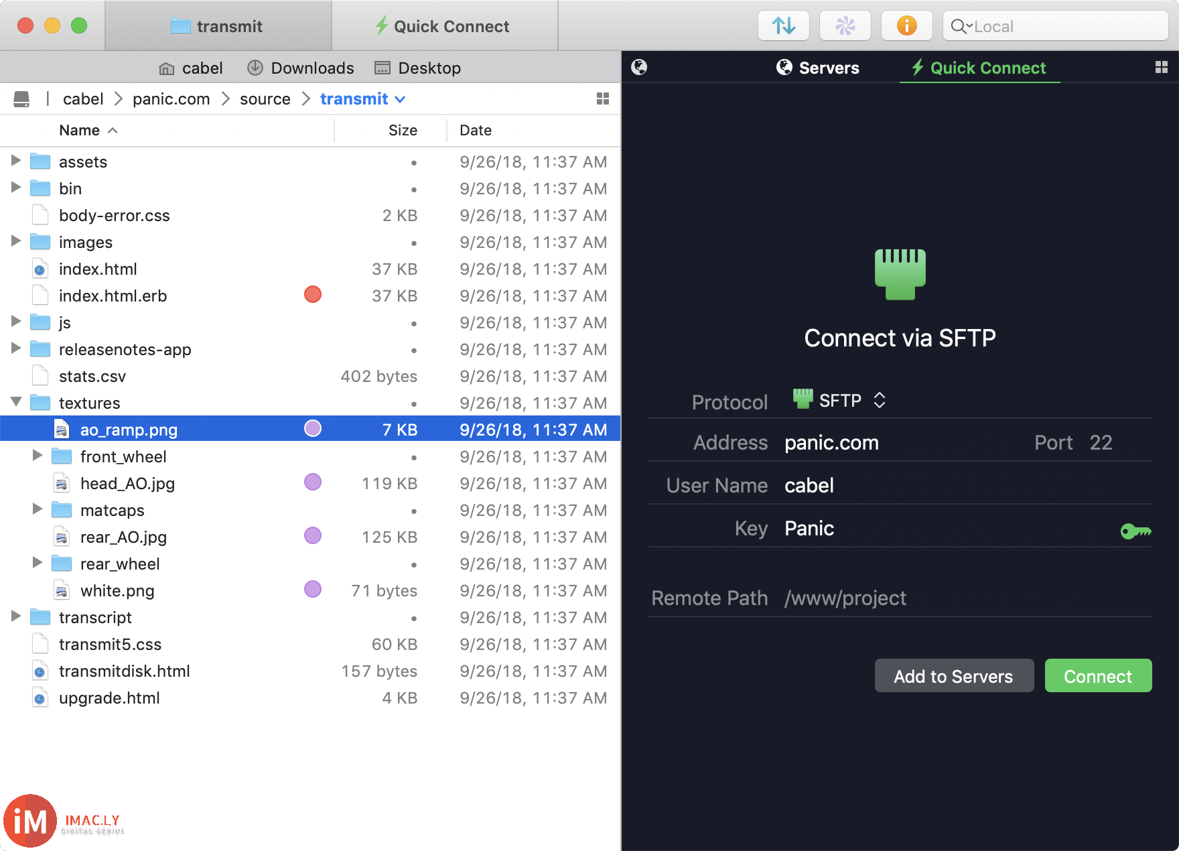Click the transfers sync arrows toolbar icon
Image resolution: width=1179 pixels, height=851 pixels.
click(784, 26)
